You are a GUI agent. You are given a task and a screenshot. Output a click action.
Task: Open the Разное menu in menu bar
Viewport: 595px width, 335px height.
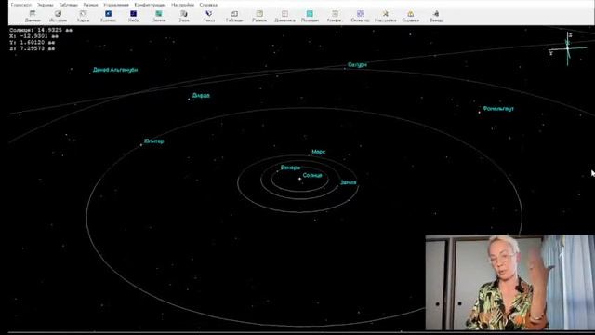(x=91, y=5)
